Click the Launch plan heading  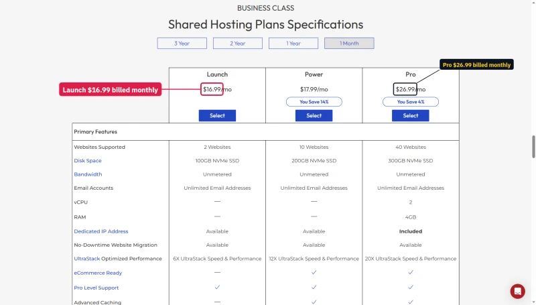click(x=217, y=74)
